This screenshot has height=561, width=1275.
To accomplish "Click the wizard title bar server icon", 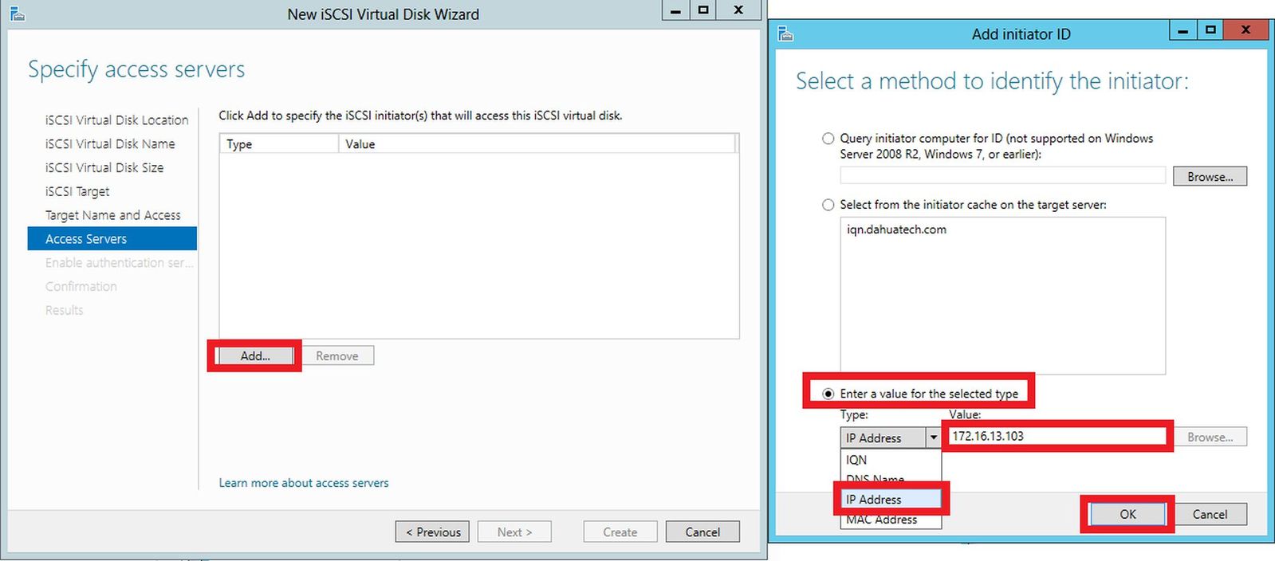I will coord(17,14).
